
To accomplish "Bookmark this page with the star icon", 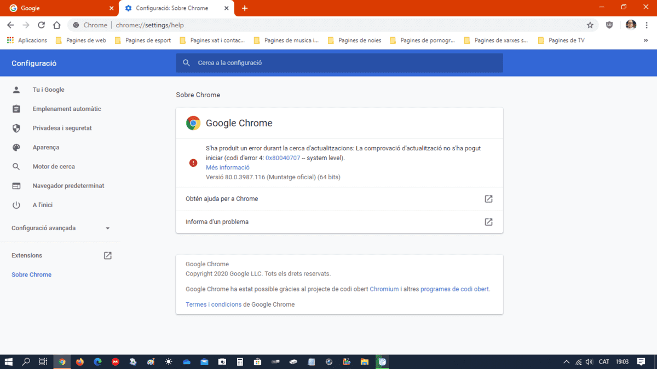I will tap(590, 25).
